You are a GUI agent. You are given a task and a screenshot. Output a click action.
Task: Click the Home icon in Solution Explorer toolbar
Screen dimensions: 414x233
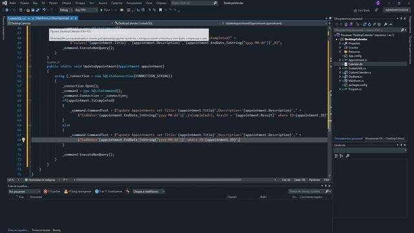[346, 25]
